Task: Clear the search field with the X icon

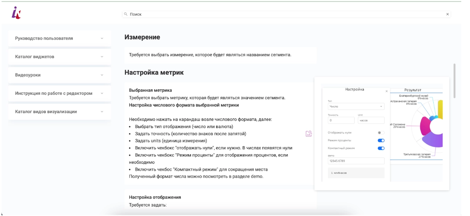Action: point(447,14)
